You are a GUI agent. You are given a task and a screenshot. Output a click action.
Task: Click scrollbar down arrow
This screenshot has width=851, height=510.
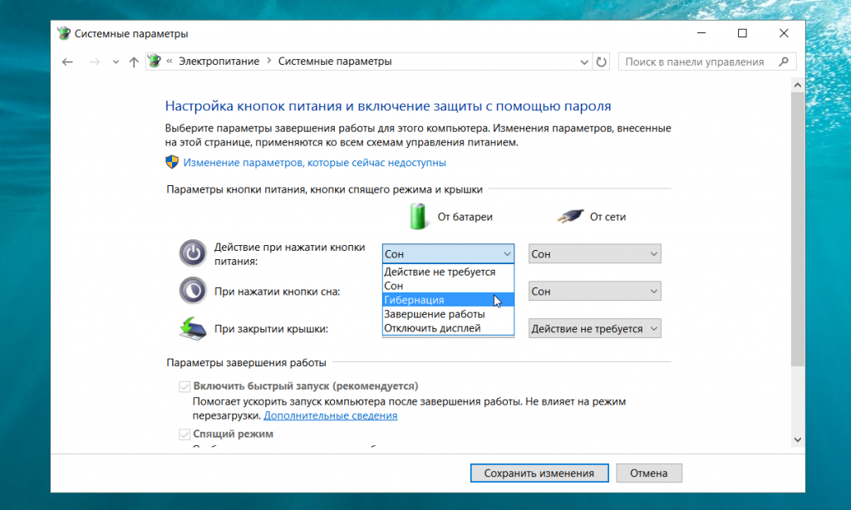click(x=797, y=440)
